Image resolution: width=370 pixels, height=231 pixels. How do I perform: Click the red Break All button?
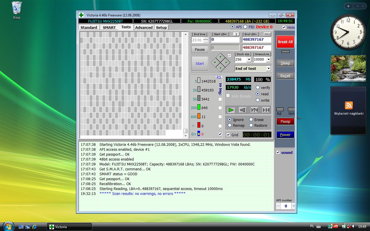(x=285, y=42)
